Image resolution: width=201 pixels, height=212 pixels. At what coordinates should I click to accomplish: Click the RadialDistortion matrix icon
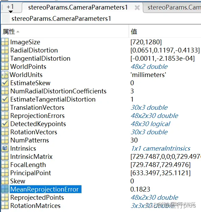coord(5,50)
